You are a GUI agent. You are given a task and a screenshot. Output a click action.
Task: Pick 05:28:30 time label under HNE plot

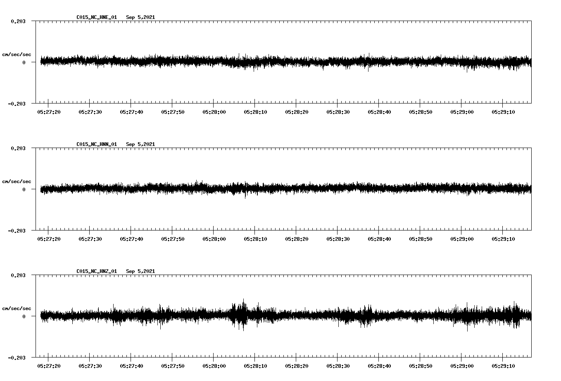pos(338,112)
